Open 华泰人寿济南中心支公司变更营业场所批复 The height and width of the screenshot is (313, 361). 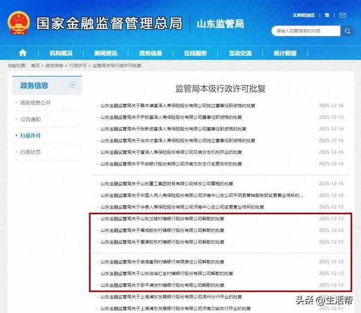182,207
